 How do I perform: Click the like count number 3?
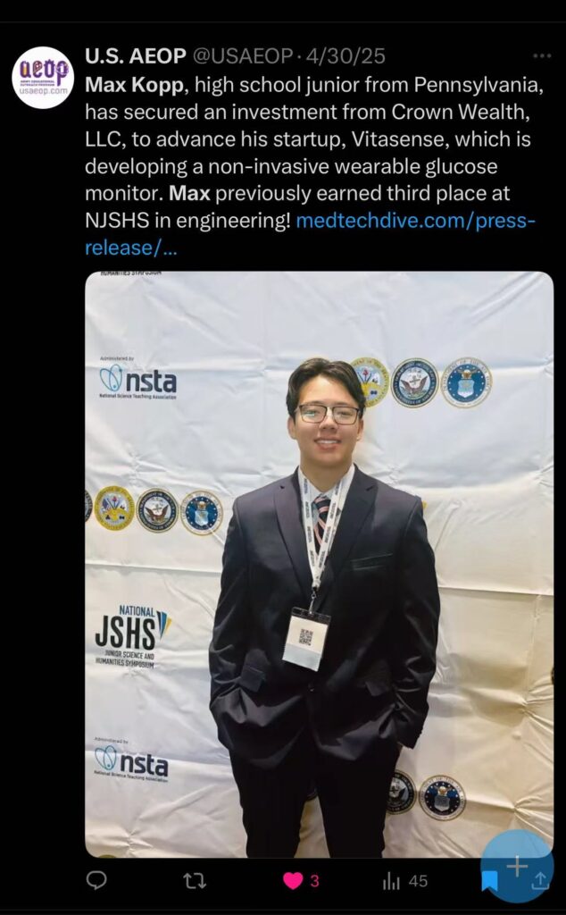point(315,880)
